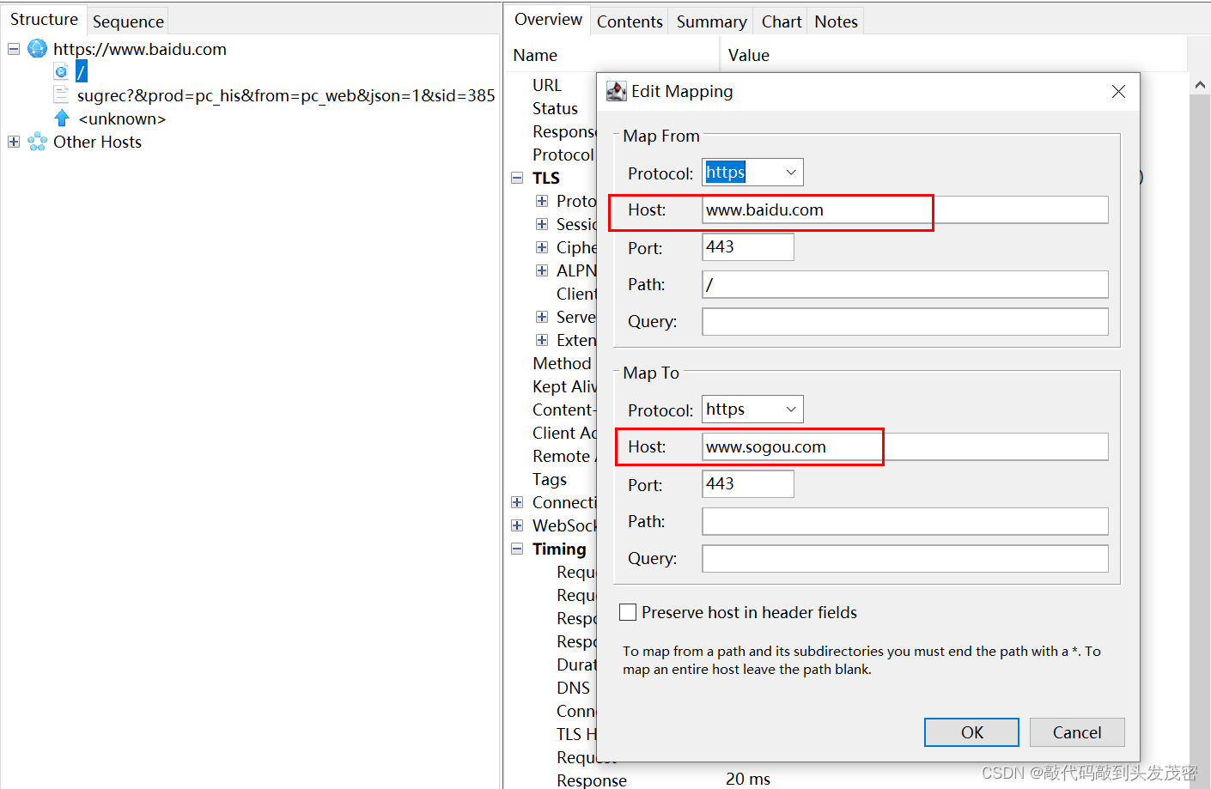Screen dimensions: 1211x789
Task: Select the Status row in Overview
Action: point(555,108)
